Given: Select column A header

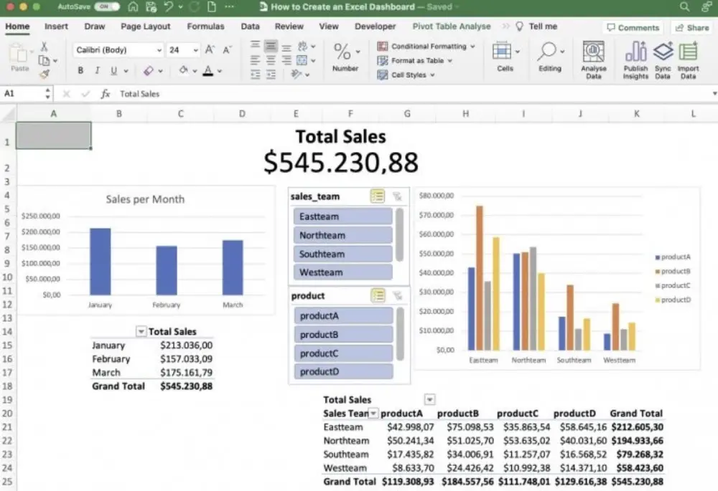Looking at the screenshot, I should coord(54,113).
